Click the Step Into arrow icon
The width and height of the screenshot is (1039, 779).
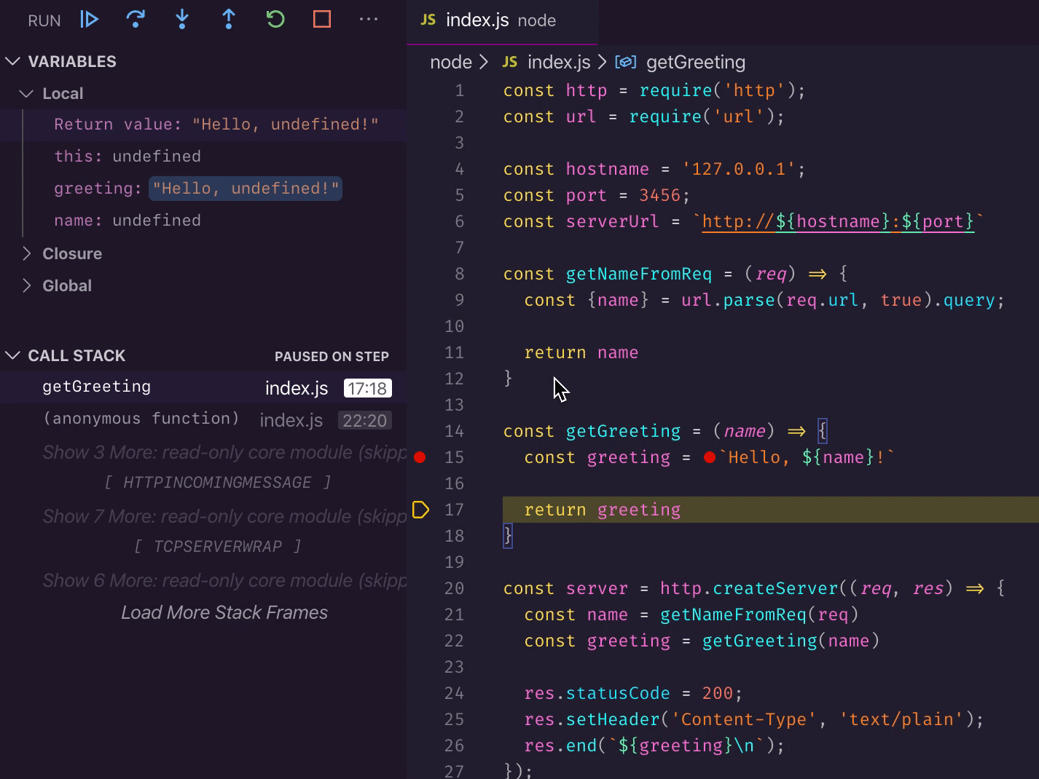point(182,20)
